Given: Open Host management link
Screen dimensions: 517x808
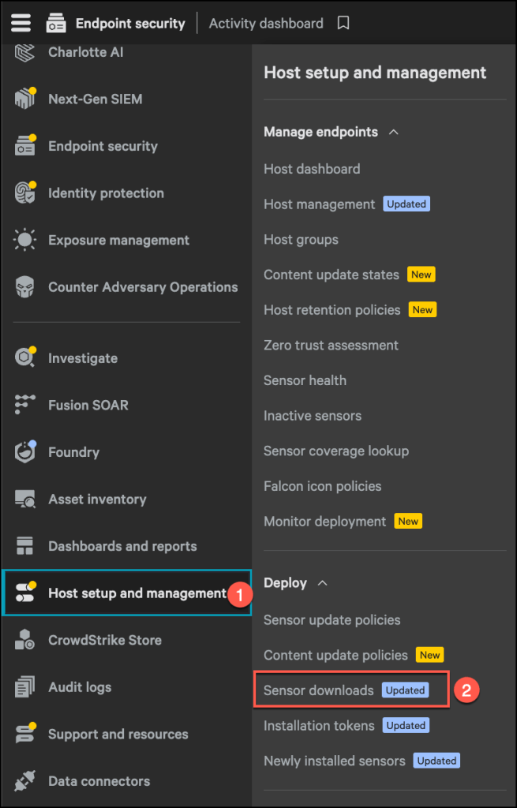Looking at the screenshot, I should click(319, 204).
